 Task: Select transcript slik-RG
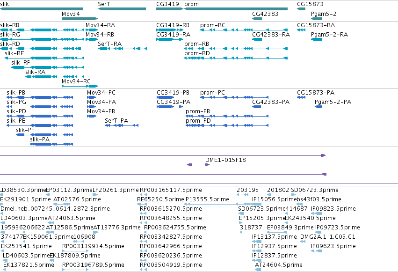(x=10, y=35)
